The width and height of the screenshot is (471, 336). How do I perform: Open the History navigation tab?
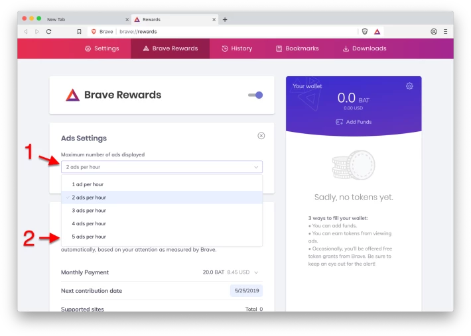click(x=237, y=48)
